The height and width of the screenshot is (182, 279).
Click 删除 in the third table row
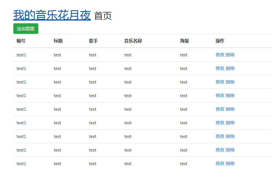click(x=231, y=82)
